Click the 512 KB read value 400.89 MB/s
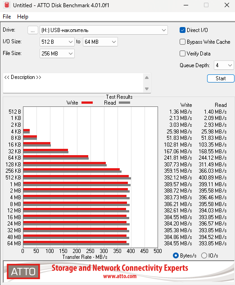235x285 pixels. coord(212,178)
